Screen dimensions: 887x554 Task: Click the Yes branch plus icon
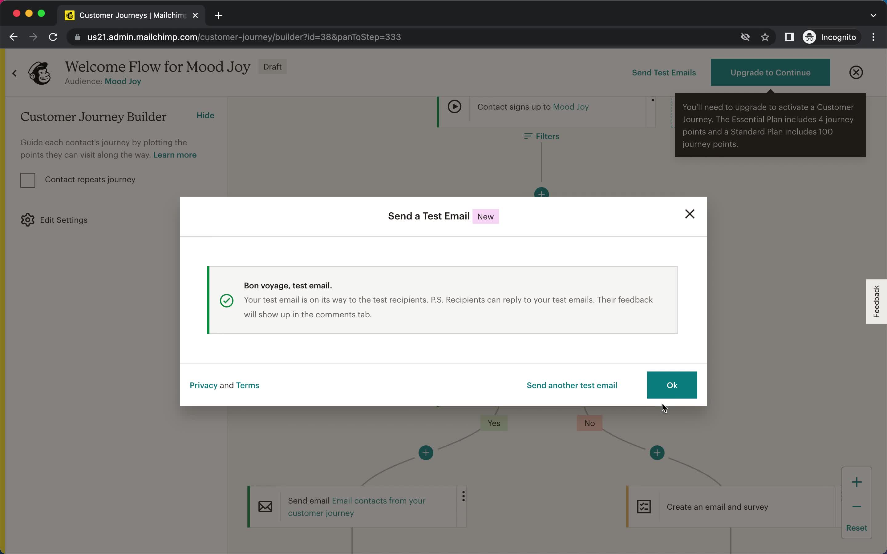click(425, 452)
